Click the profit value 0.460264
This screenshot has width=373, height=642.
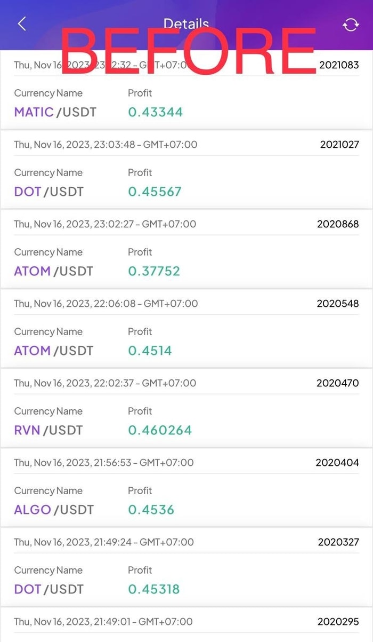click(x=160, y=430)
